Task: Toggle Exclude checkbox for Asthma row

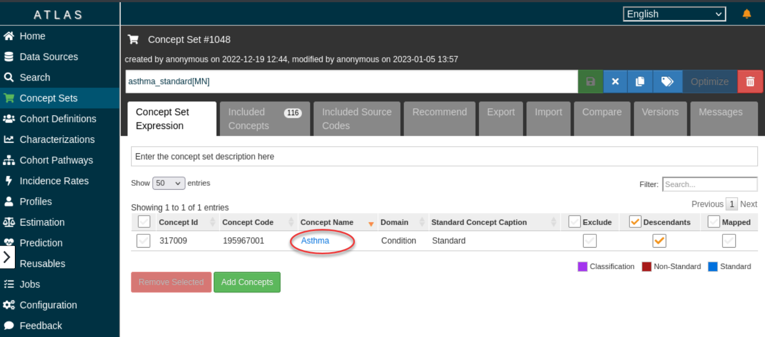Action: pos(590,241)
